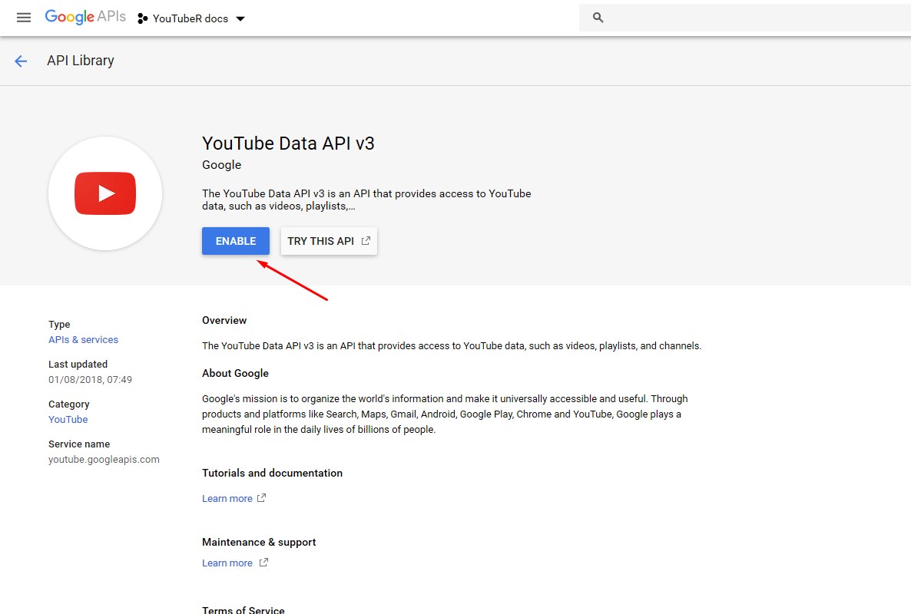Open the APIs & services type link
911x614 pixels.
click(83, 340)
